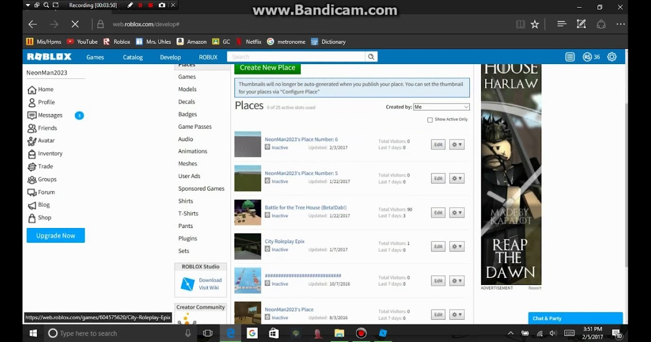Edit Battle for the Tree House place
Viewport: 651px width, 342px height.
438,213
